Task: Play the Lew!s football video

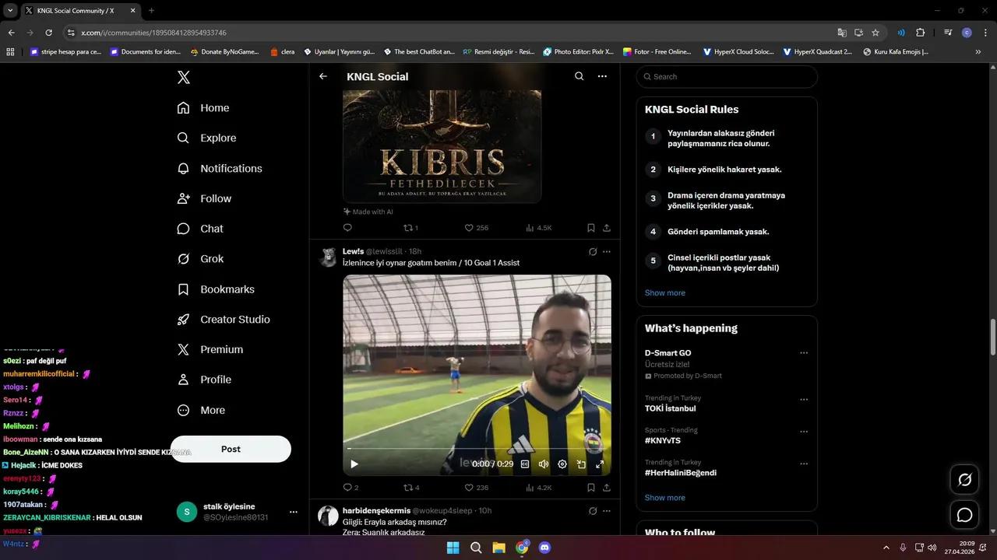Action: coord(354,464)
